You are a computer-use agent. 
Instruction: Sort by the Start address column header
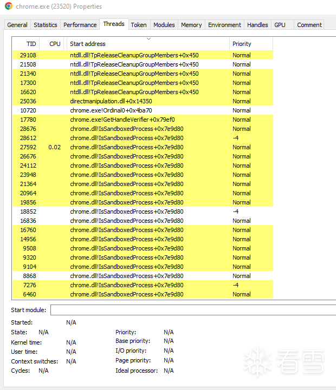pyautogui.click(x=148, y=44)
